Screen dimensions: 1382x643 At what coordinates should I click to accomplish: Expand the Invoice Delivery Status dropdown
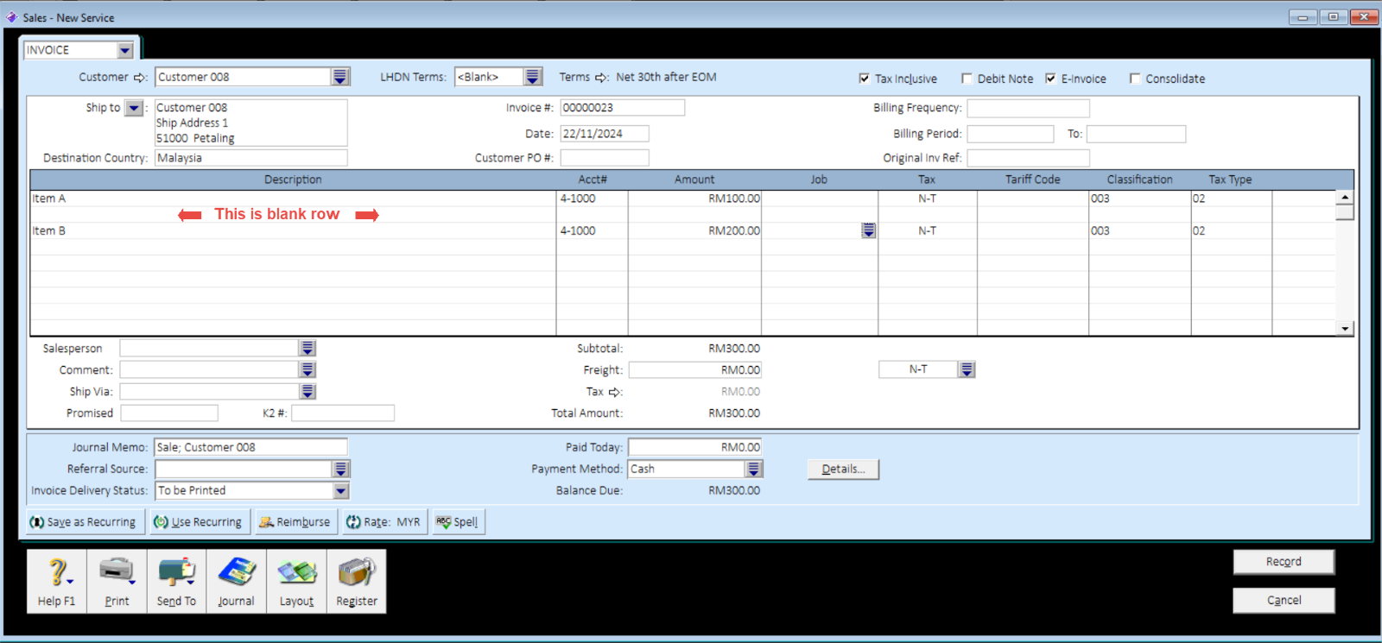pos(341,490)
